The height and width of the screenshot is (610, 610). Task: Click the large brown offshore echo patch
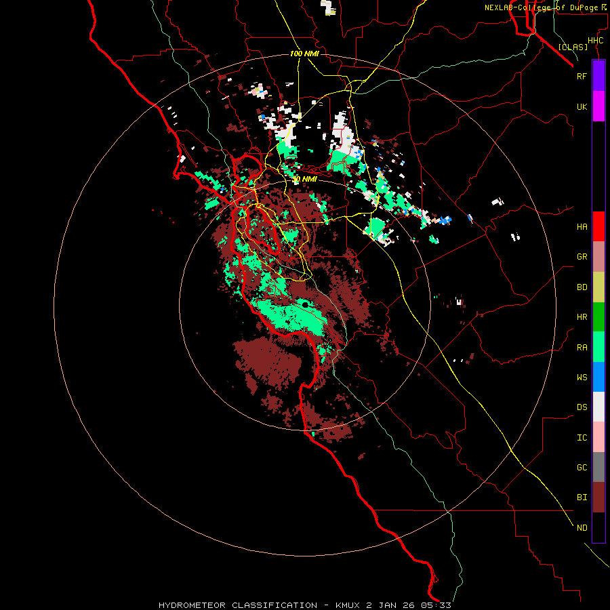(268, 362)
